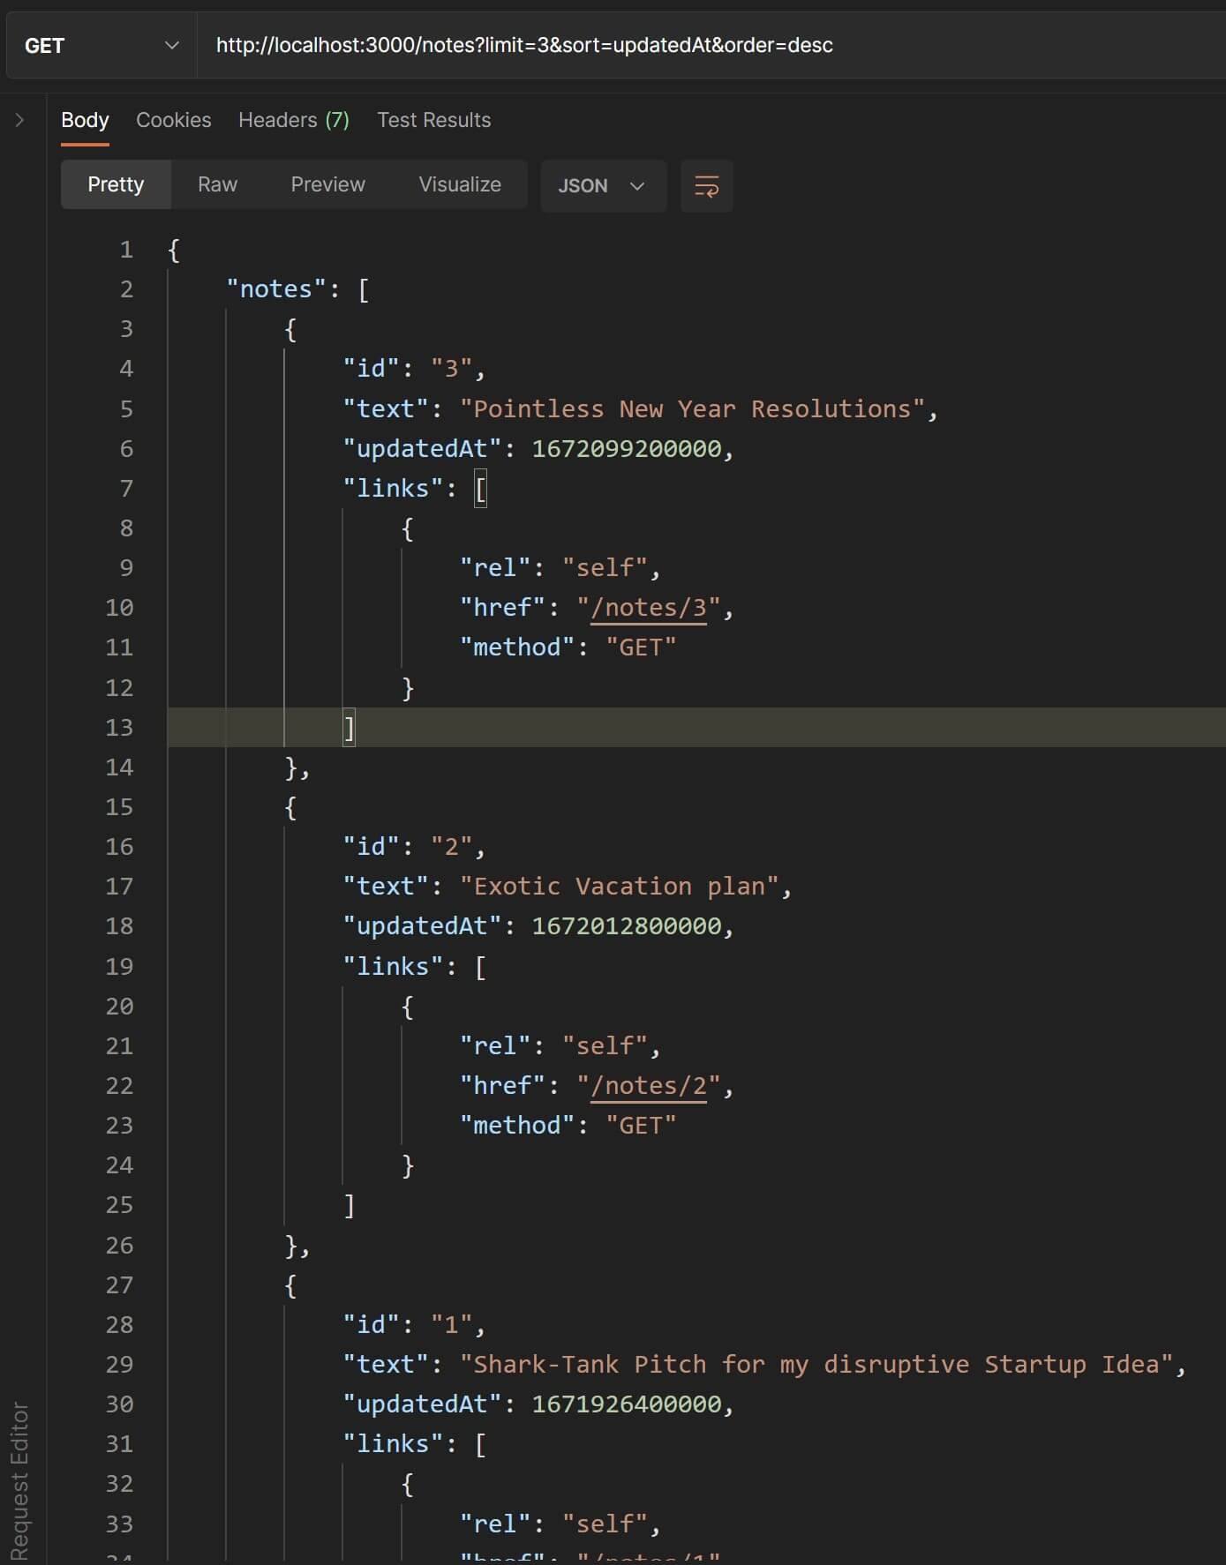Click the Shark-Tank Pitch text value
This screenshot has height=1565, width=1226.
click(816, 1365)
